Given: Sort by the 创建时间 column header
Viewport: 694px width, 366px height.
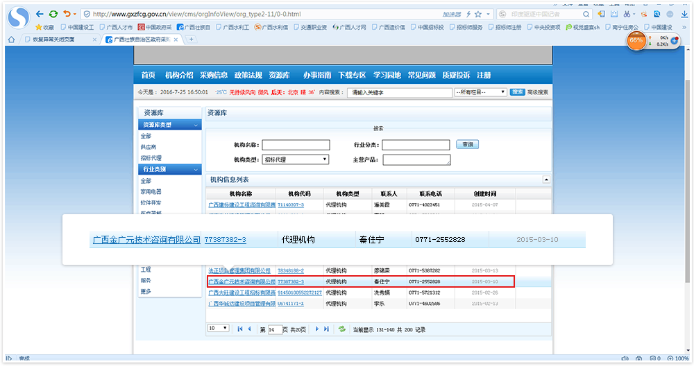Looking at the screenshot, I should [484, 193].
